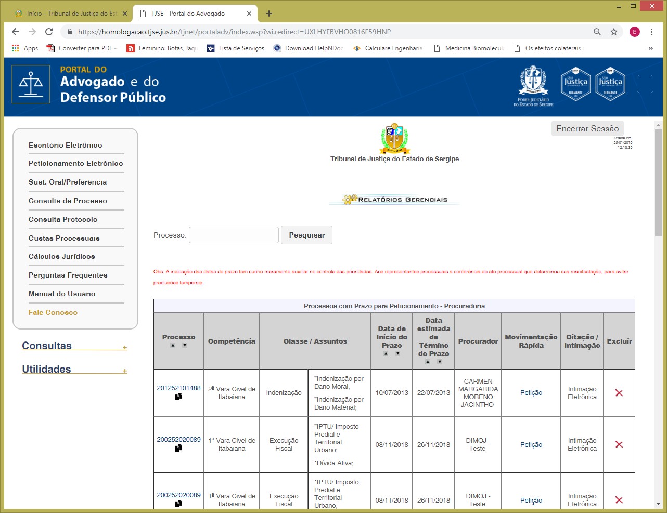Sort Data de Início do Prazo descending
The height and width of the screenshot is (513, 667).
pyautogui.click(x=398, y=353)
